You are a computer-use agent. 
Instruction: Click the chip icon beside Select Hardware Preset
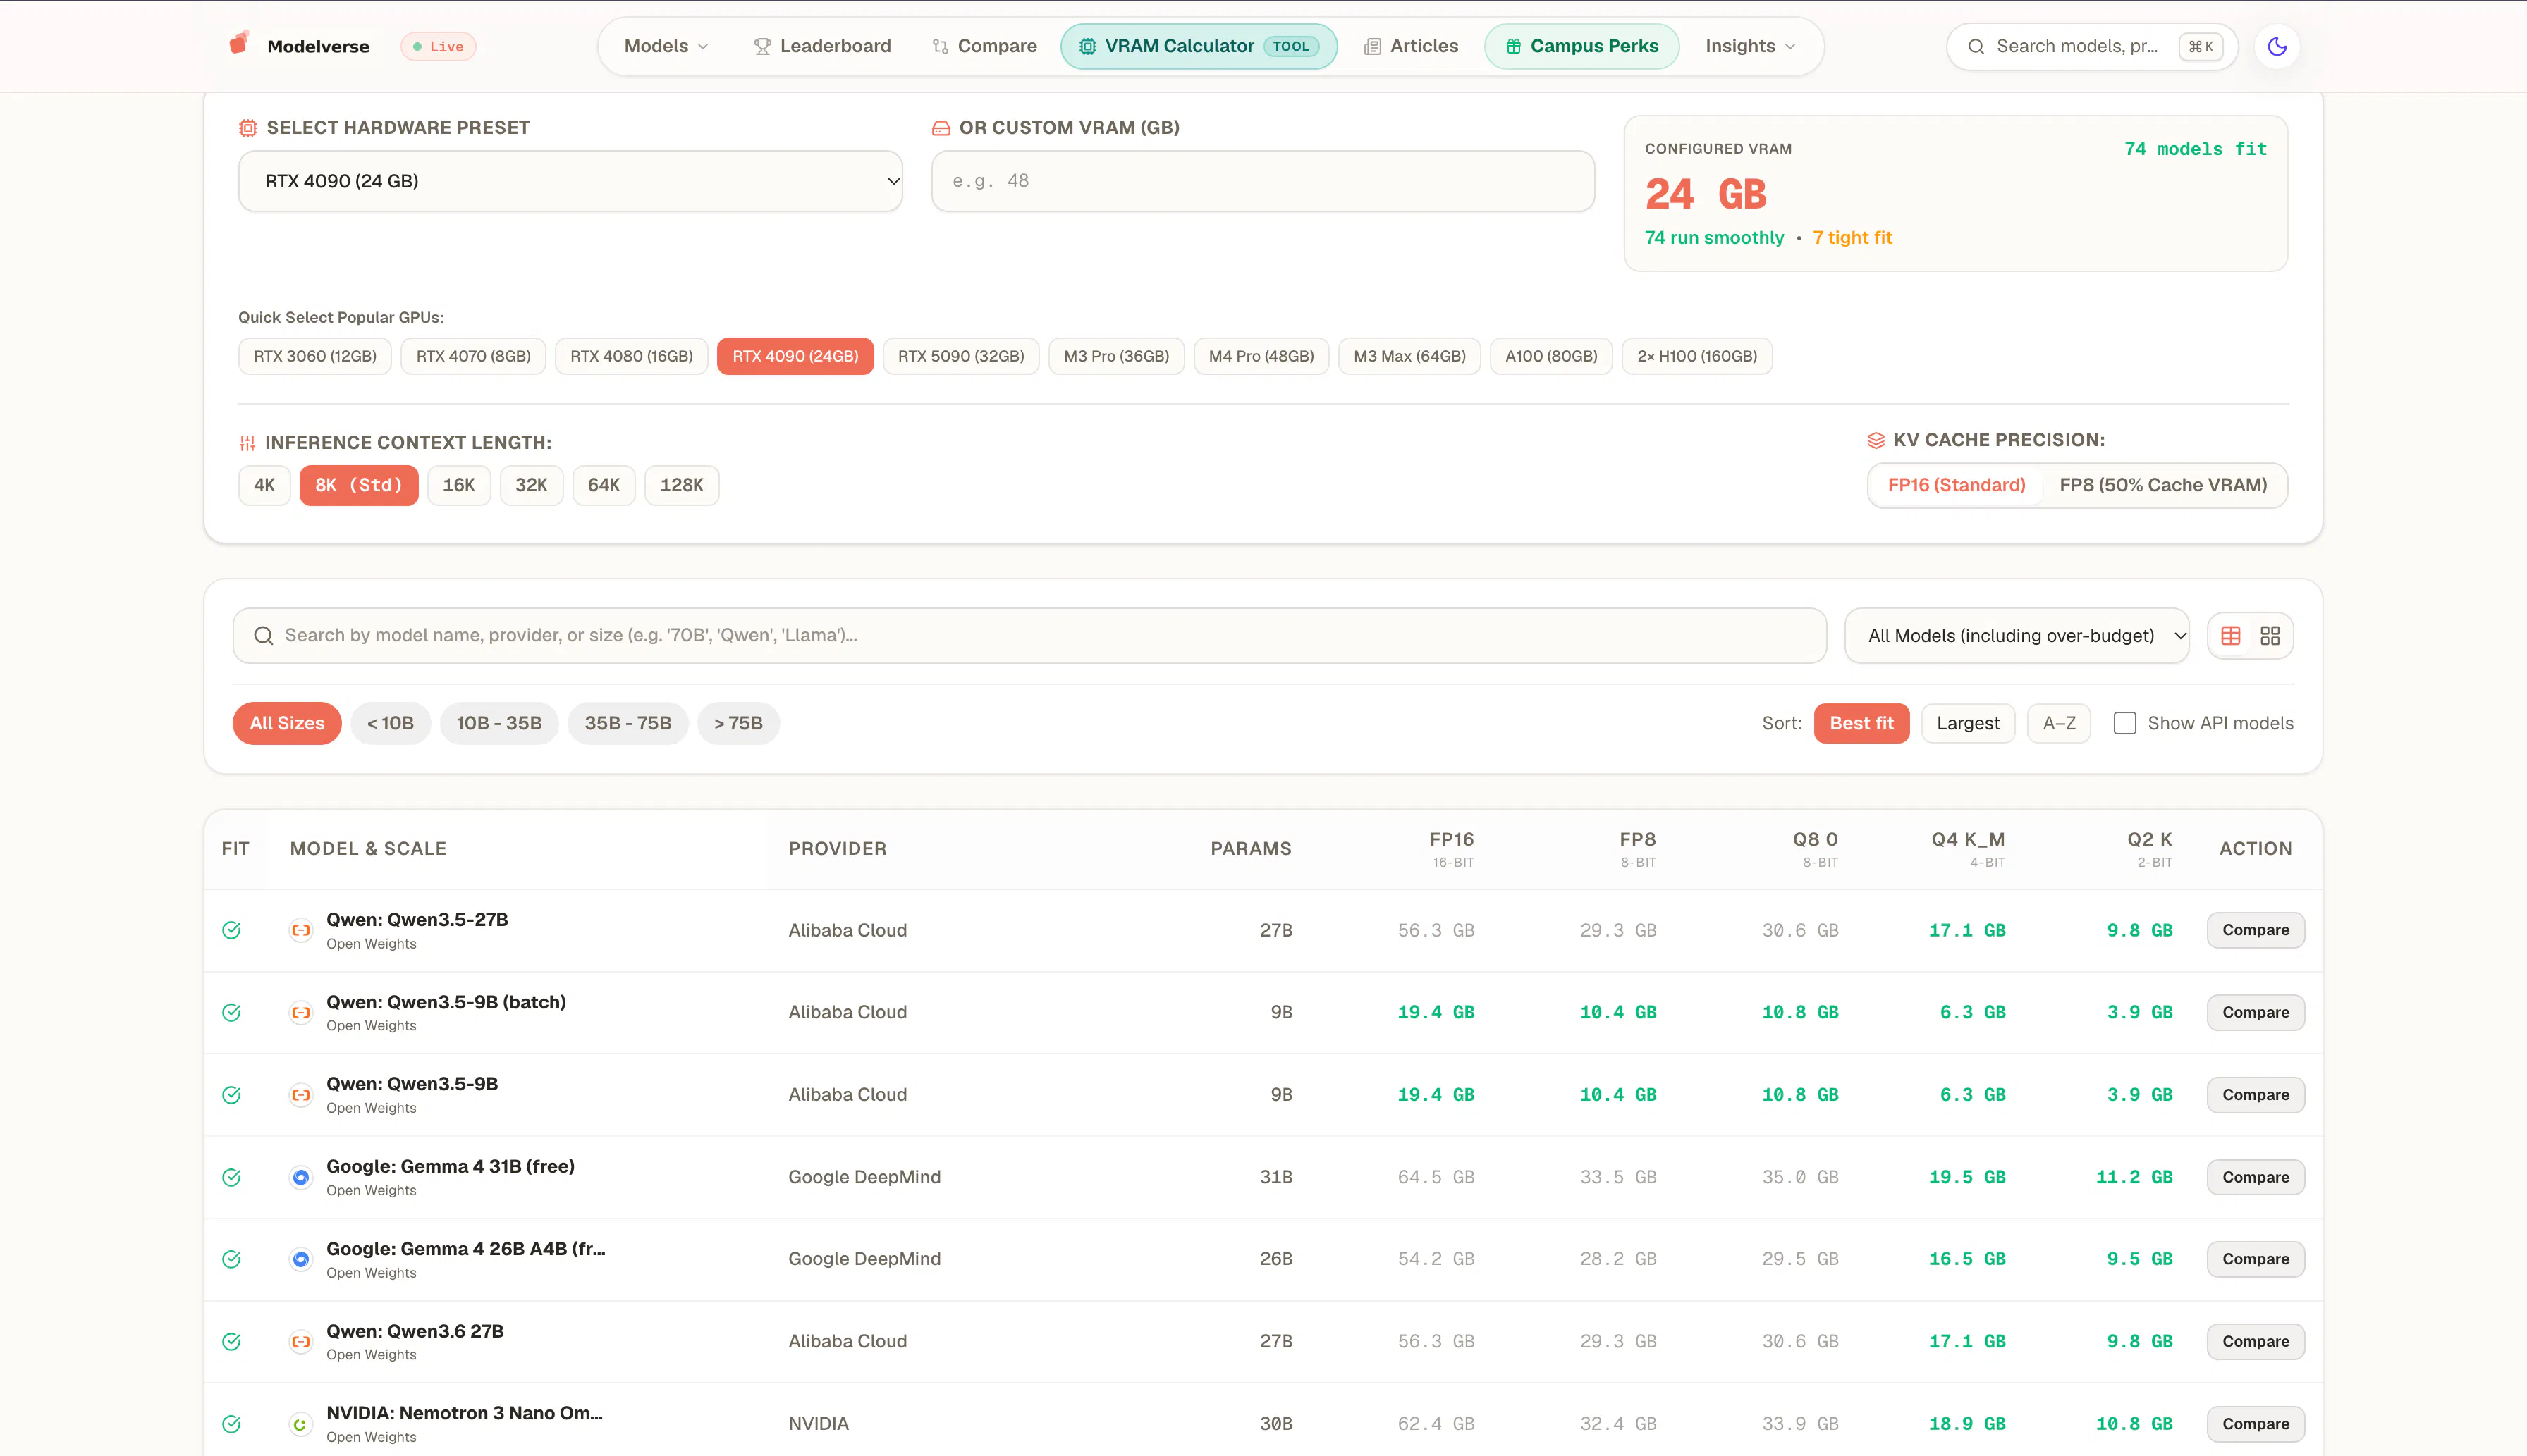[x=248, y=128]
